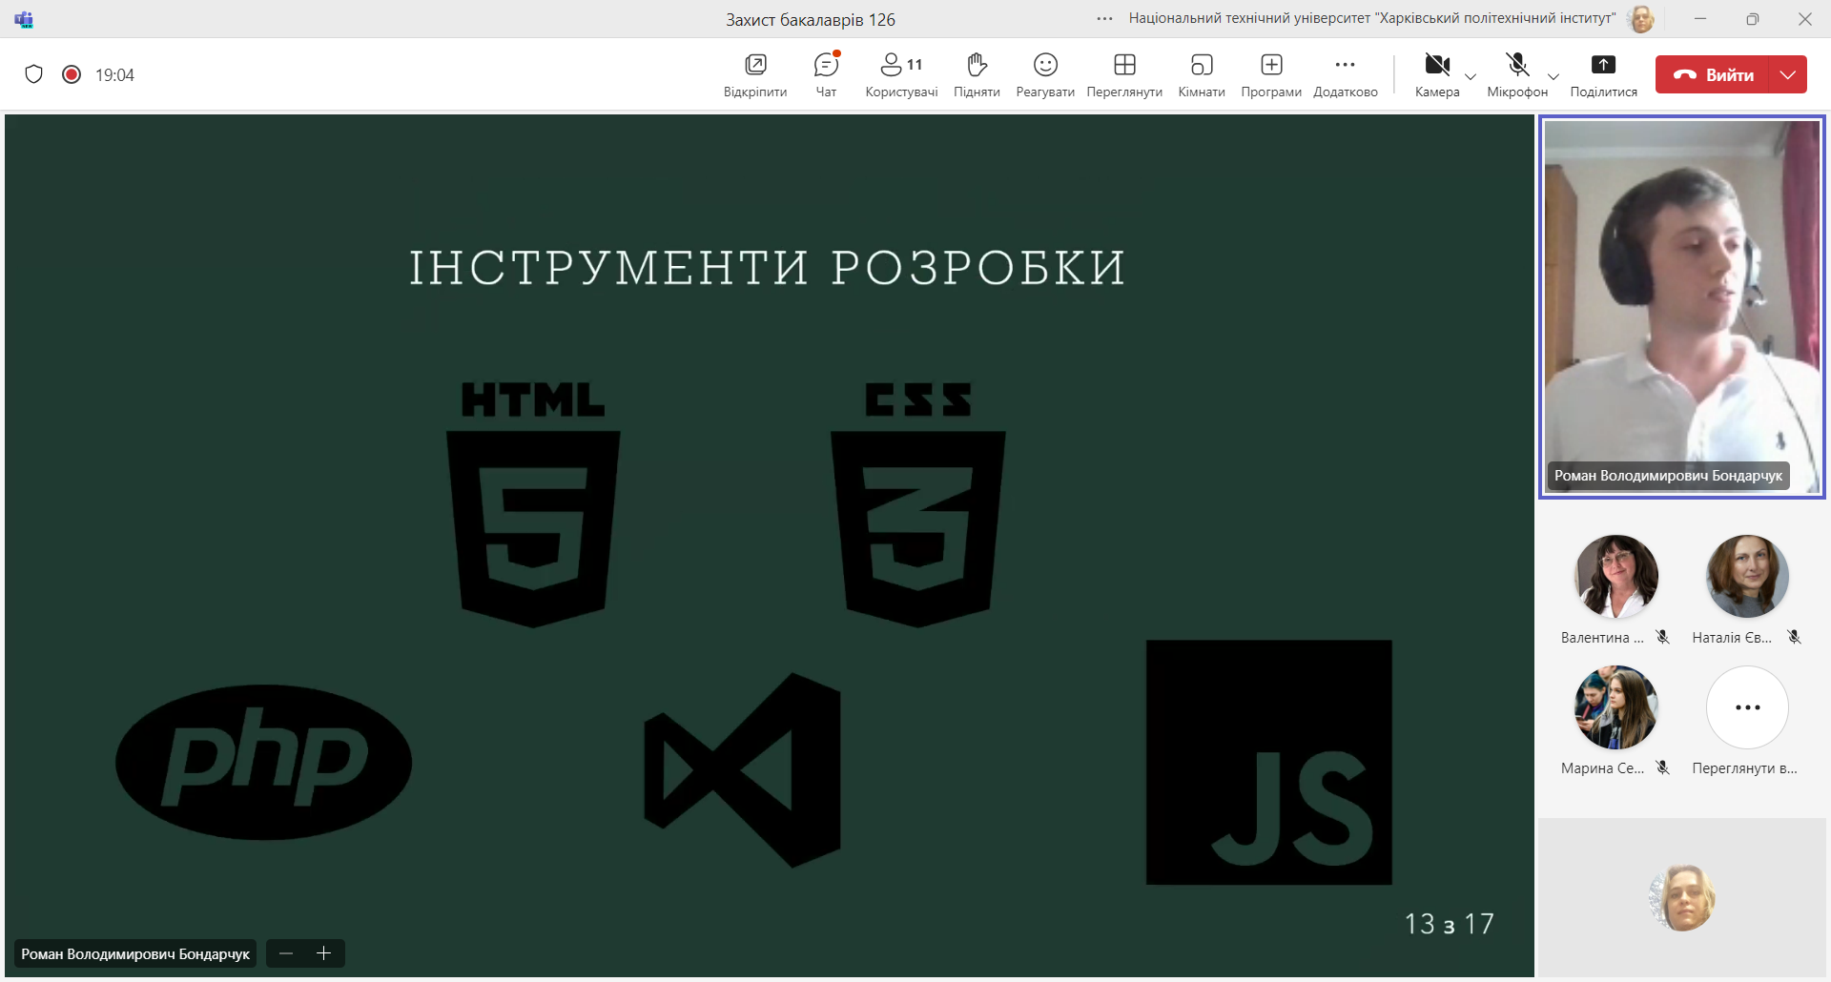This screenshot has height=982, width=1831.
Task: Open the Chat panel
Action: (826, 74)
